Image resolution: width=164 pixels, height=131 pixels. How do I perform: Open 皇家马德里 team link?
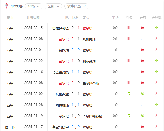61,127
